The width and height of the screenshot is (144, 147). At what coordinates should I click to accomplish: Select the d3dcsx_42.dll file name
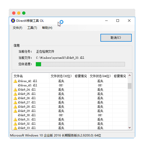pos(28,81)
